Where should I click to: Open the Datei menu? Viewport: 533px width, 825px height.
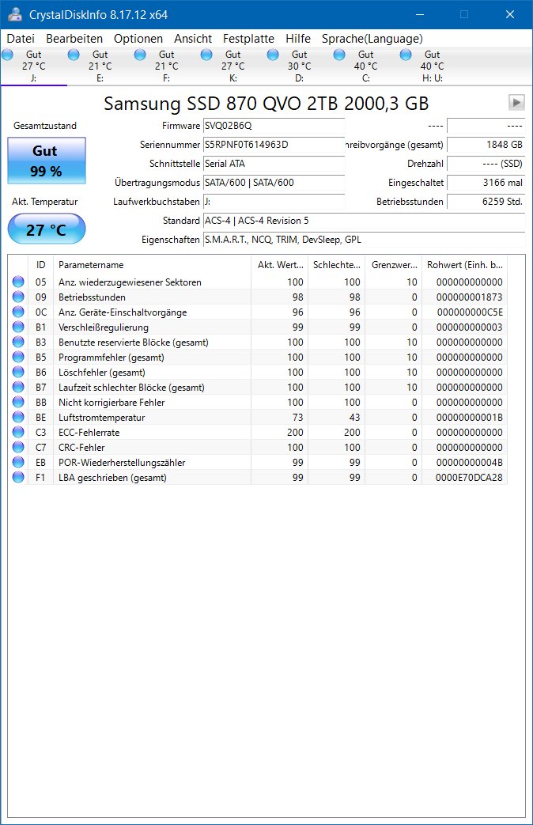tap(21, 39)
